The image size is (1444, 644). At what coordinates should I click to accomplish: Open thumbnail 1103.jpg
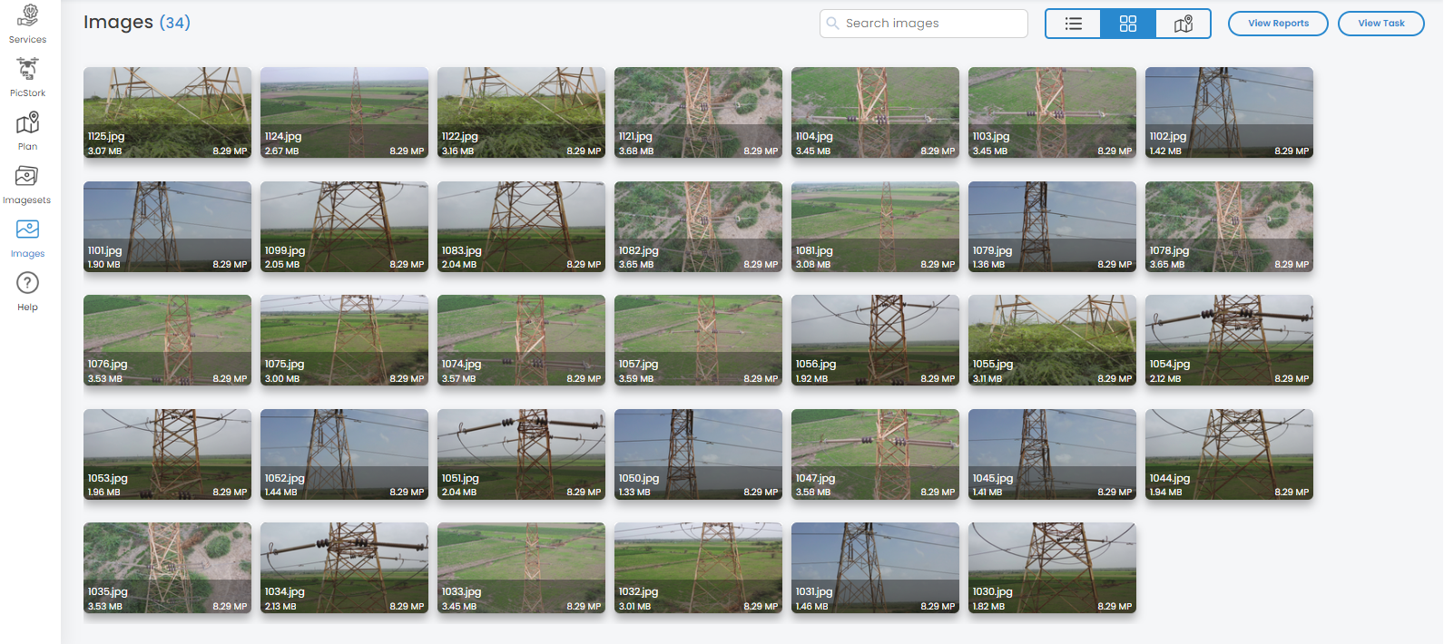pos(1052,112)
